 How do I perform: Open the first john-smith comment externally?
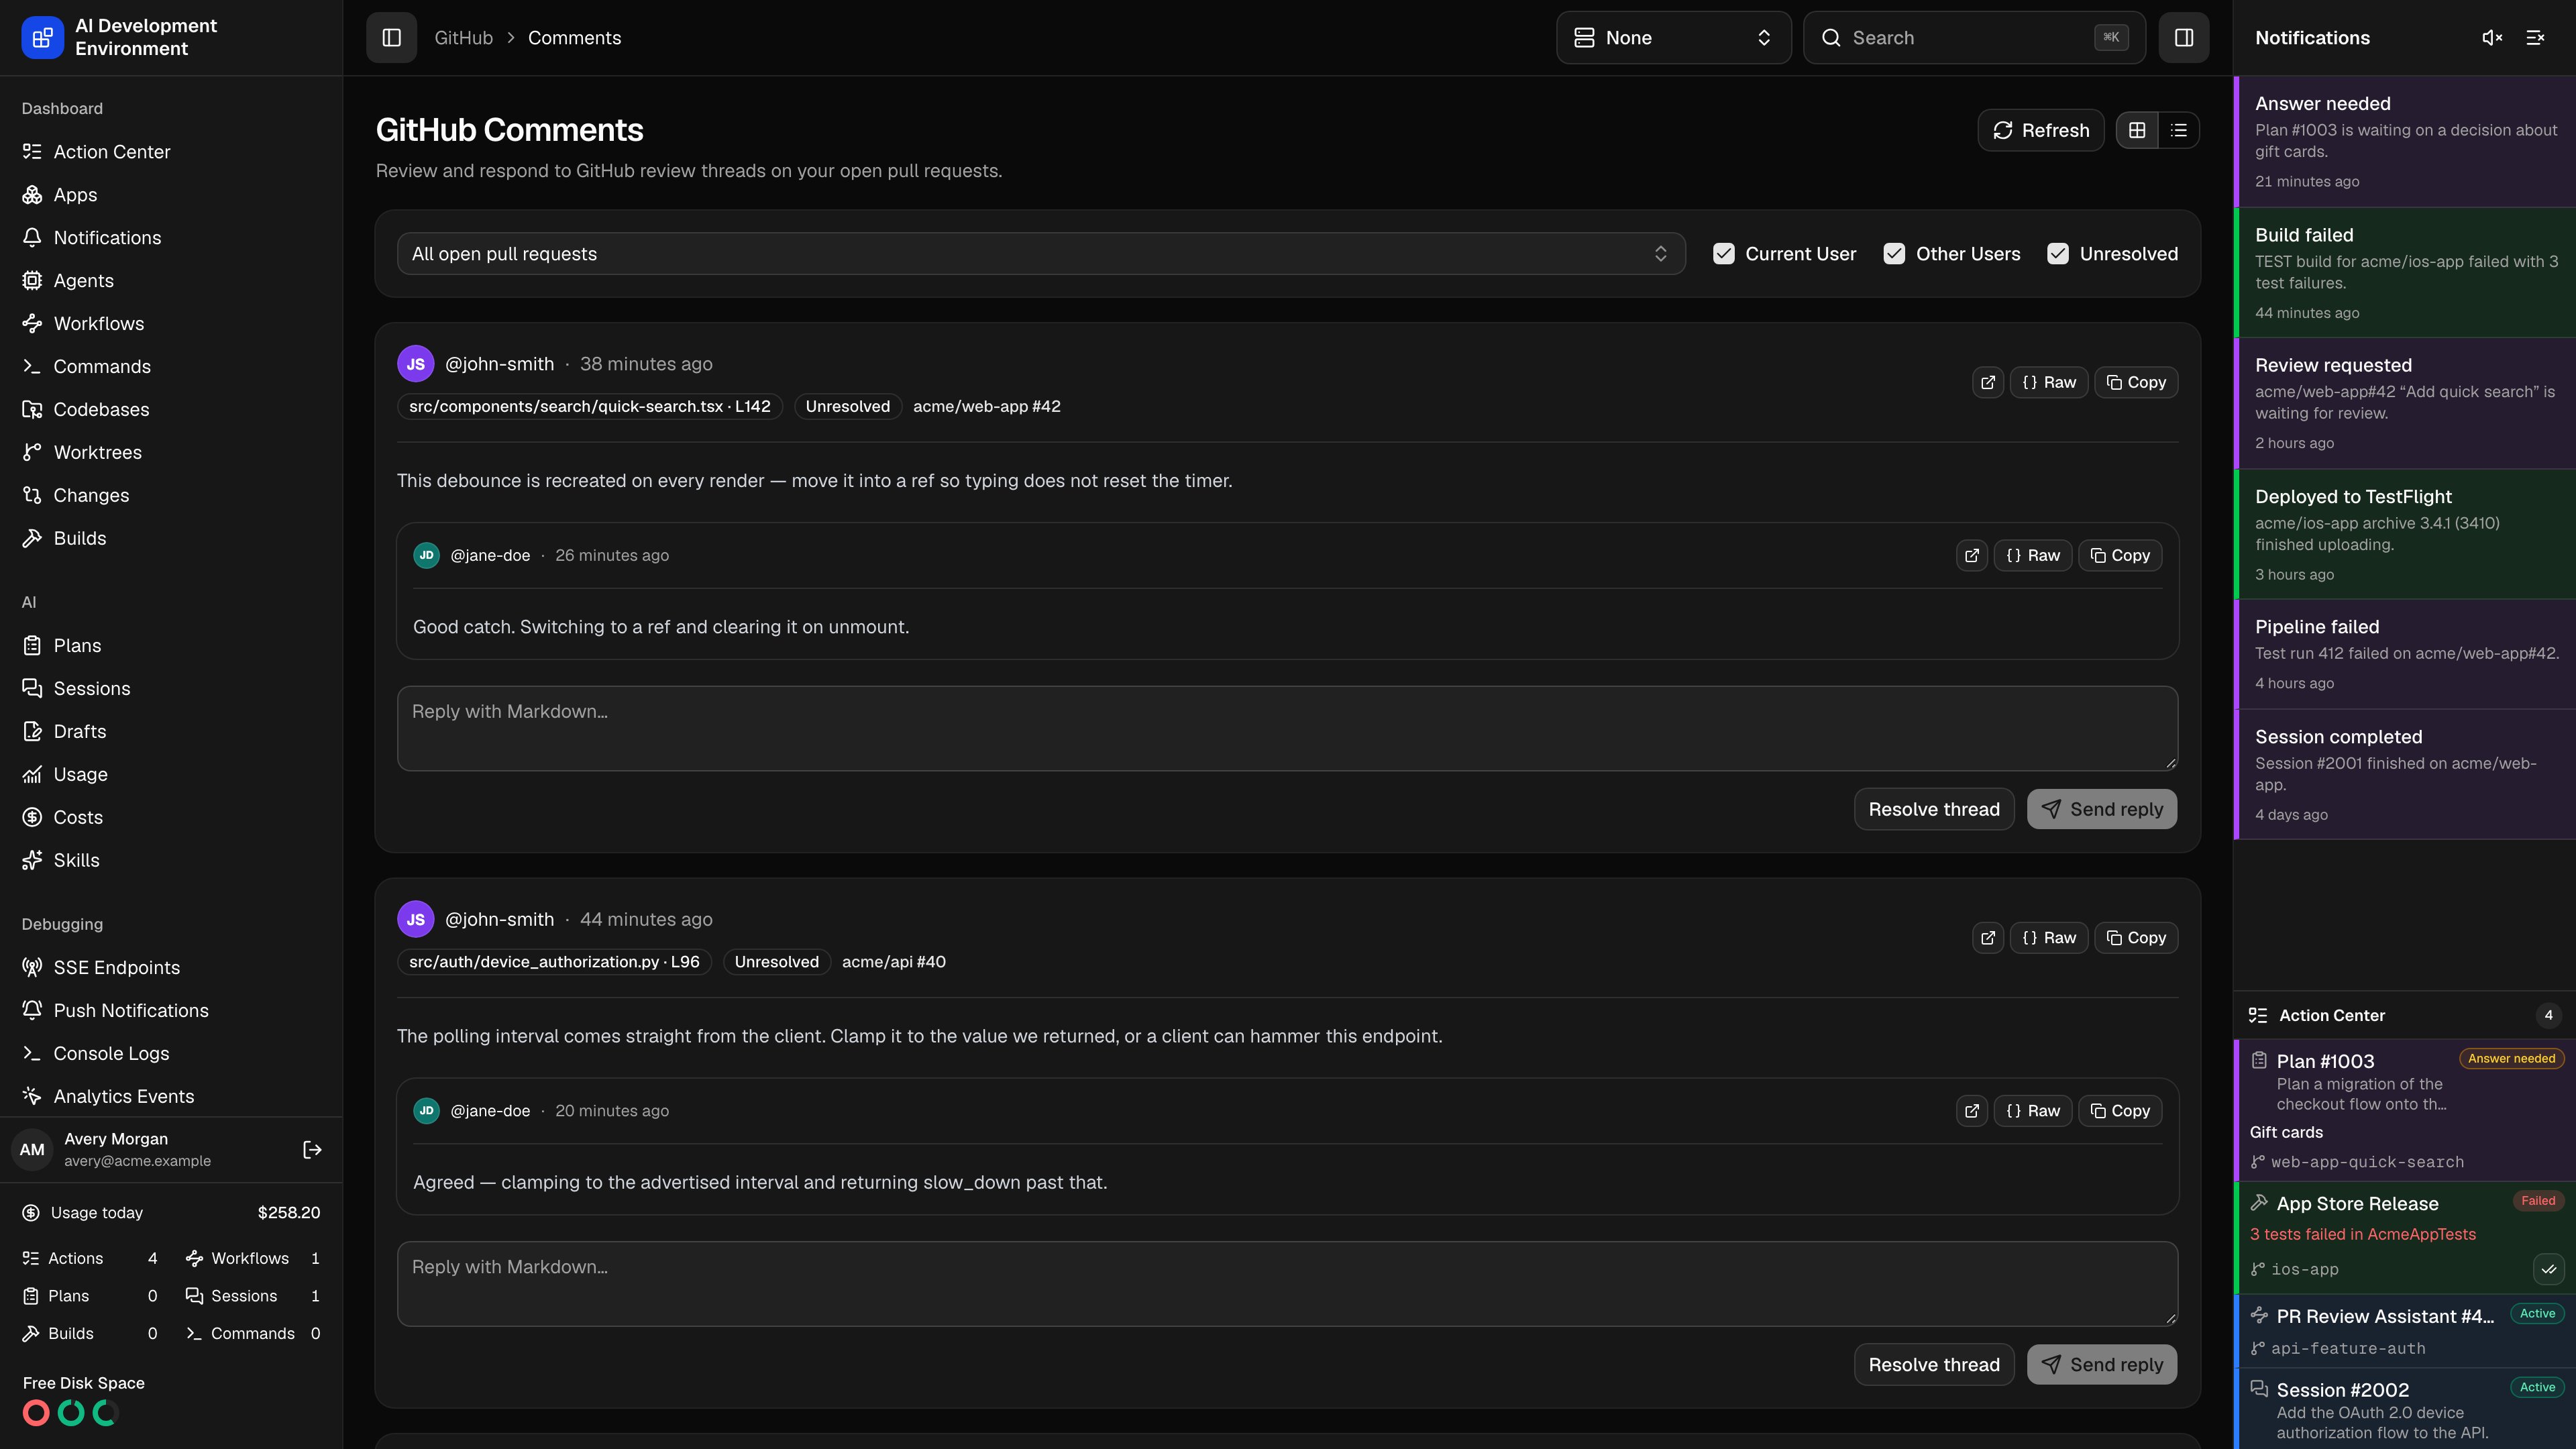click(1988, 382)
